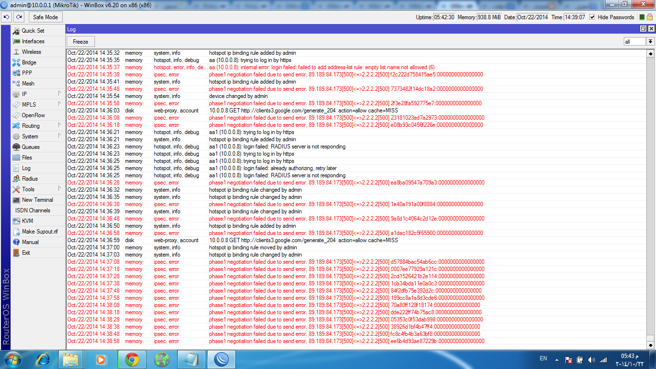Open the taskbar clock showing 05:43
The height and width of the screenshot is (369, 656).
629,360
